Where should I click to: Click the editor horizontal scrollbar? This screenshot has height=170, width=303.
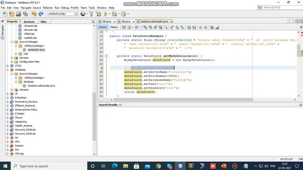(183, 100)
